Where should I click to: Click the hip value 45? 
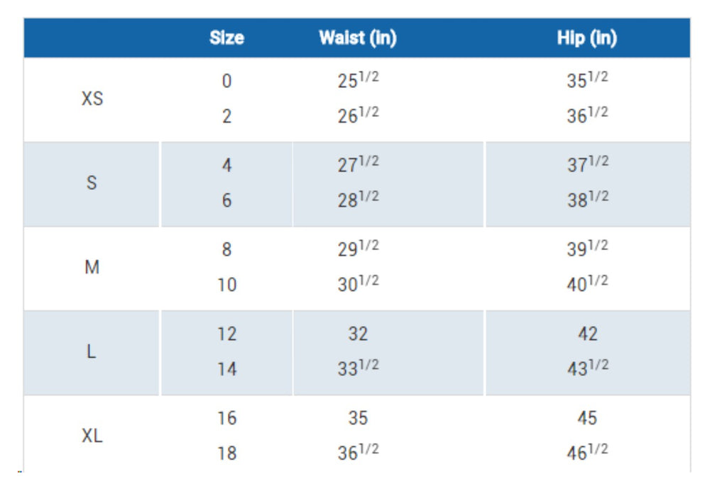tap(587, 418)
